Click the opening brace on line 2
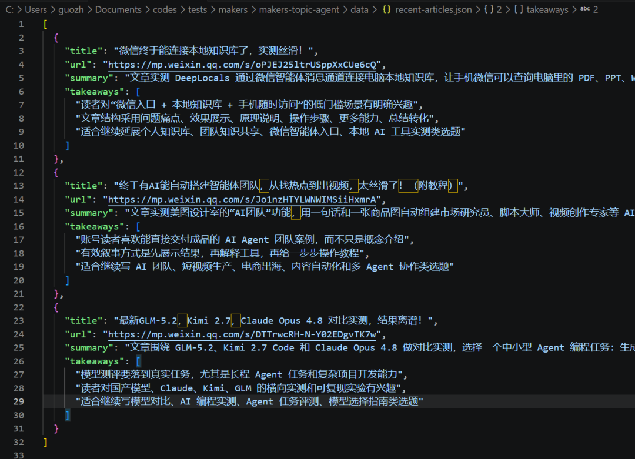 point(56,37)
